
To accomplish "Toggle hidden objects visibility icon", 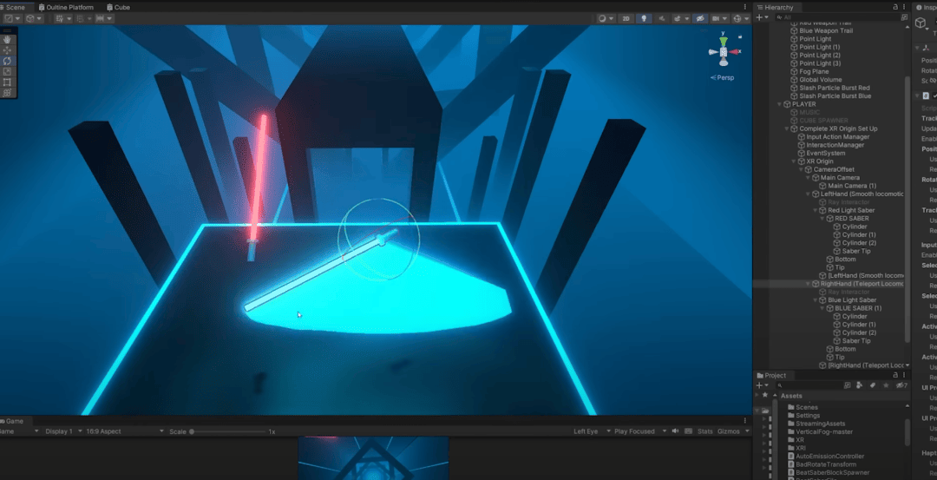I will coord(700,18).
